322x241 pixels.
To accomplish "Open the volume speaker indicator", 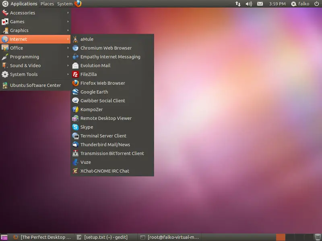I will (x=249, y=4).
